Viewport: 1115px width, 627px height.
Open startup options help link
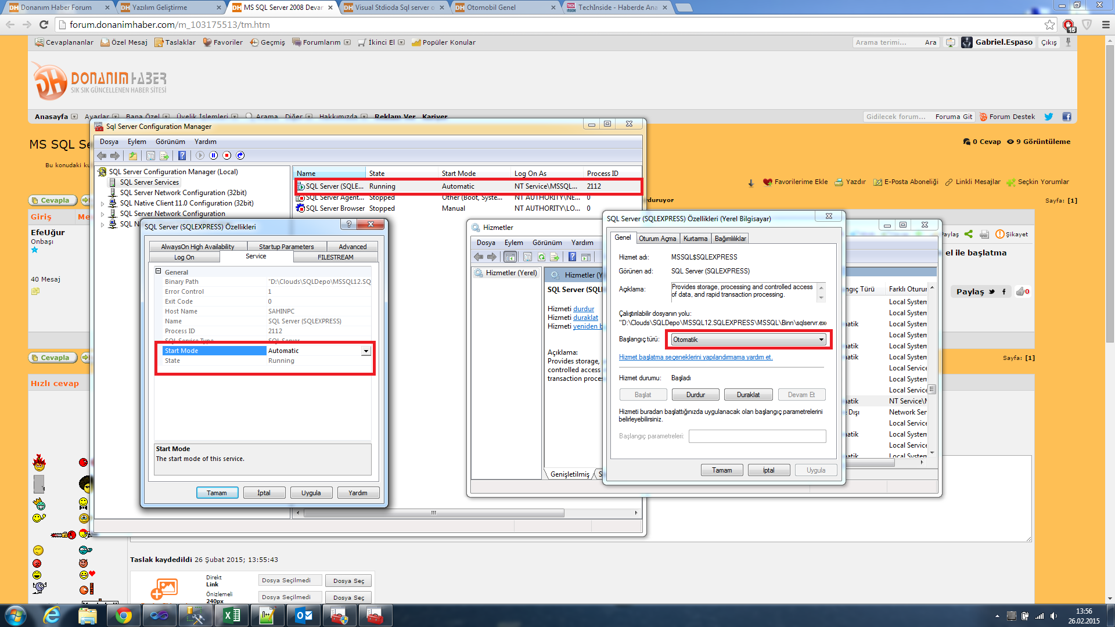pyautogui.click(x=696, y=357)
